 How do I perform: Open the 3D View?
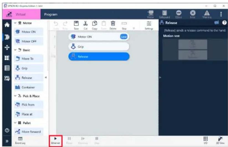[220, 140]
